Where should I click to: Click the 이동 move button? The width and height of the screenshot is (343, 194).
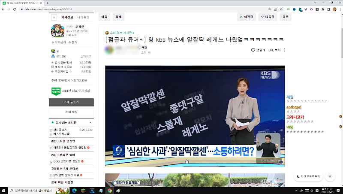pyautogui.click(x=104, y=17)
